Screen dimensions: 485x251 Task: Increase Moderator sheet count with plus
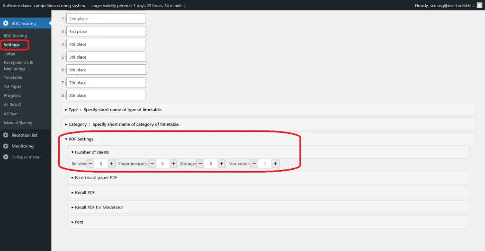pos(275,164)
